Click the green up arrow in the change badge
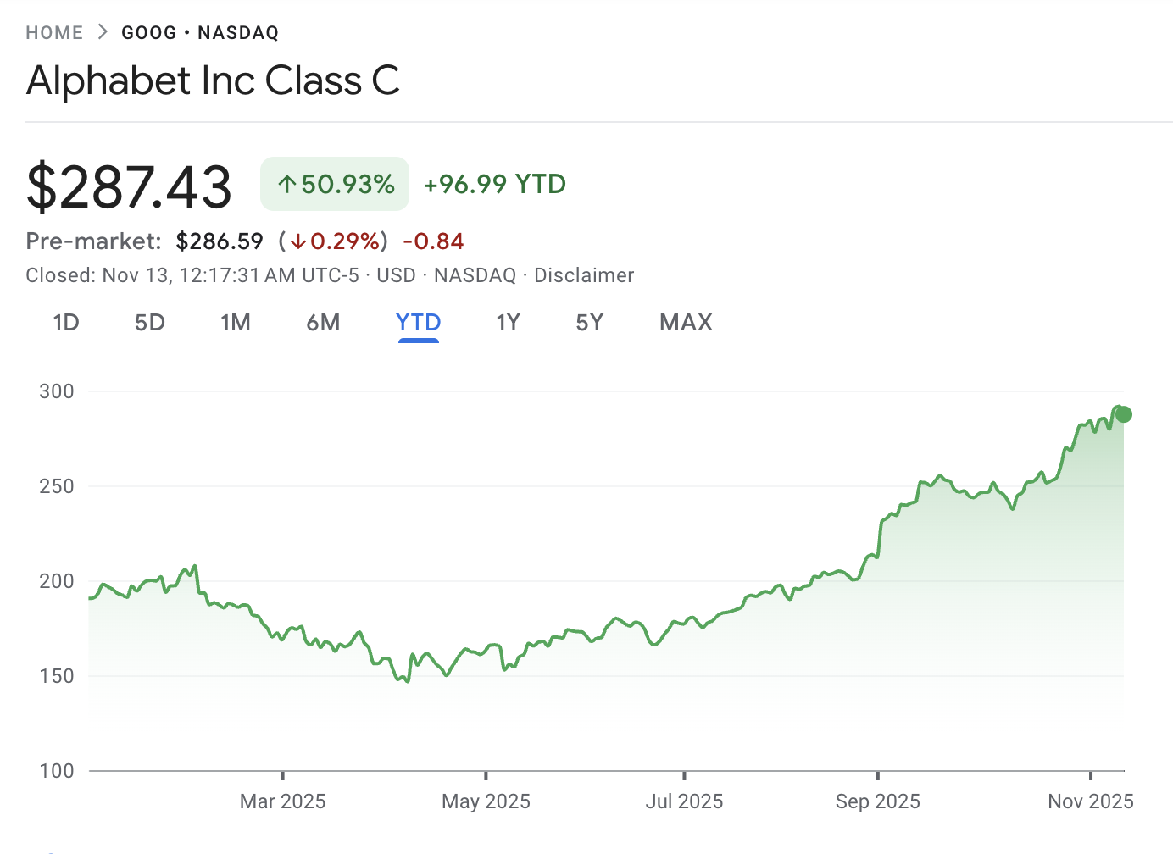The height and width of the screenshot is (854, 1173). (x=286, y=183)
